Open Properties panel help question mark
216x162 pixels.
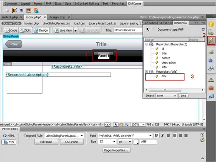[x=202, y=135]
